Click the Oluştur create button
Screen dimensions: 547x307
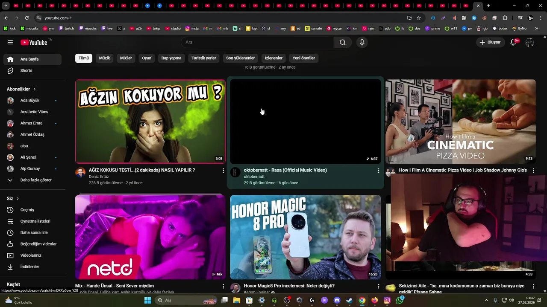click(490, 42)
